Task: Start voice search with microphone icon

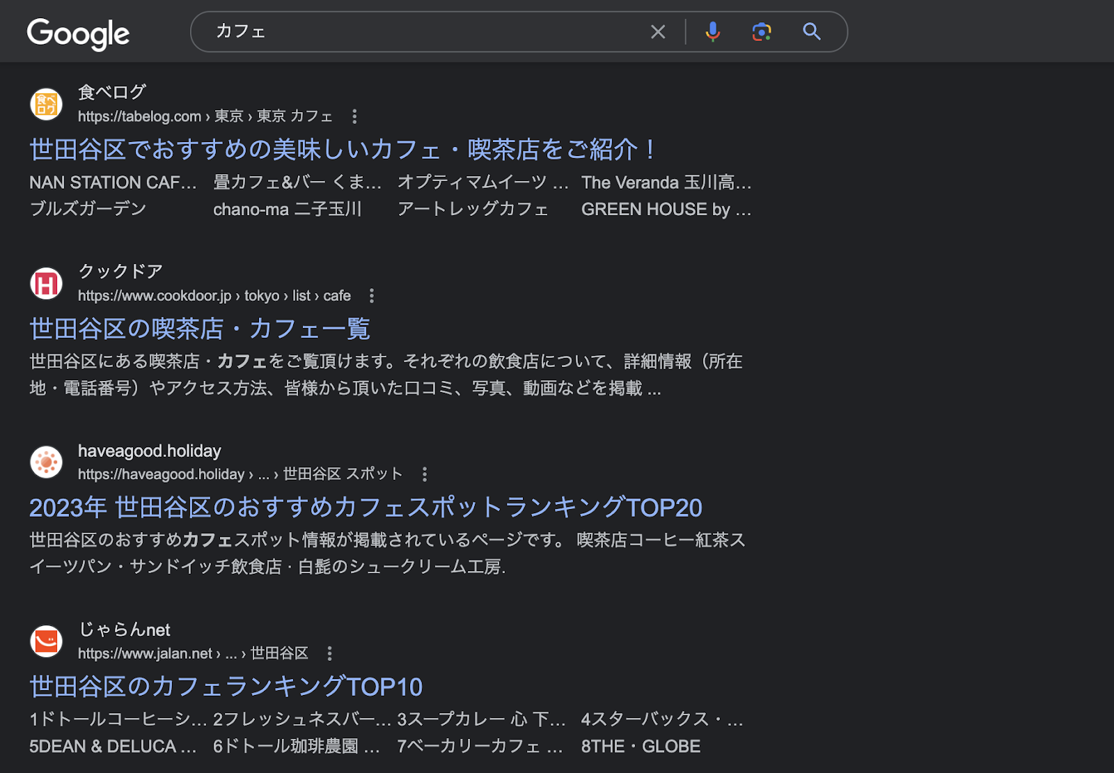Action: point(712,31)
